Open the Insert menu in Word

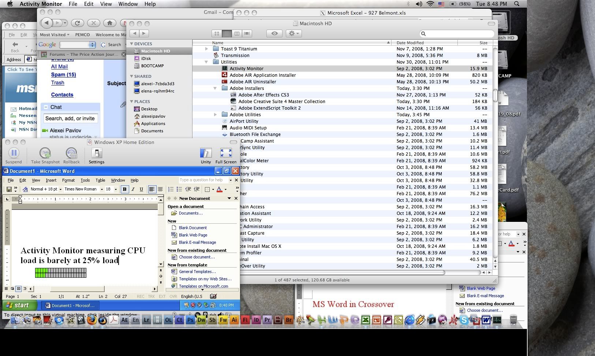tap(51, 180)
